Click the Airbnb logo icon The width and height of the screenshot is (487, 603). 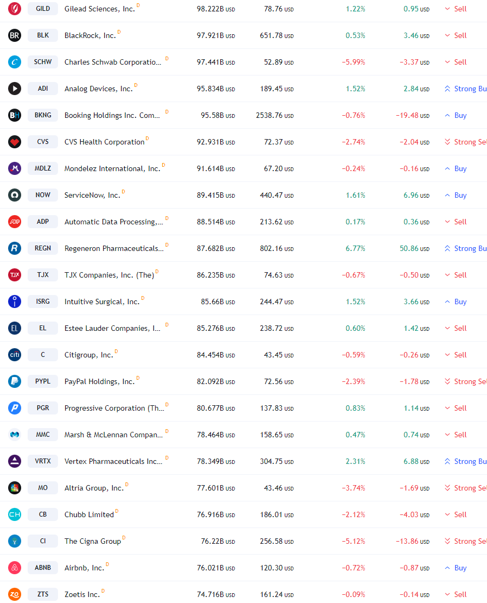point(15,568)
